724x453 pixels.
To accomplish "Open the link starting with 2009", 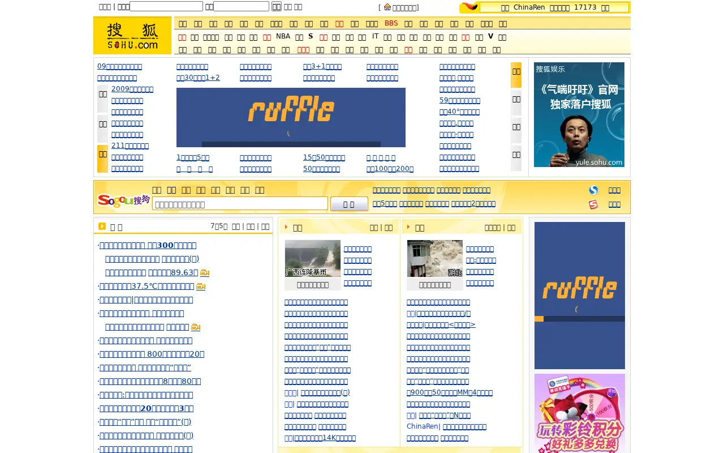I will (x=132, y=89).
